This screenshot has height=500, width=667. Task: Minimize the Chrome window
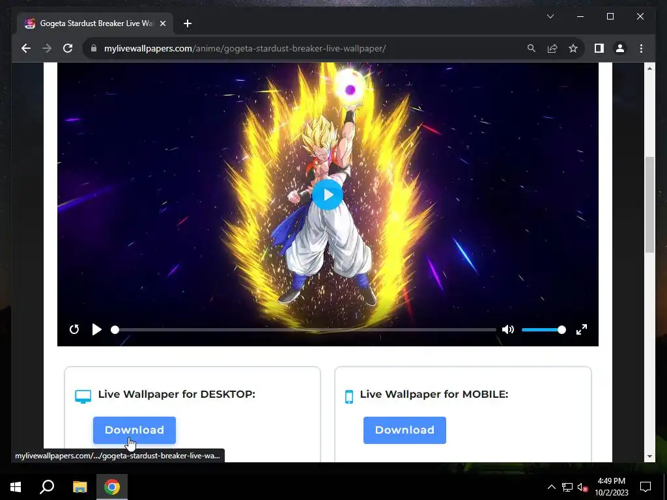point(580,16)
